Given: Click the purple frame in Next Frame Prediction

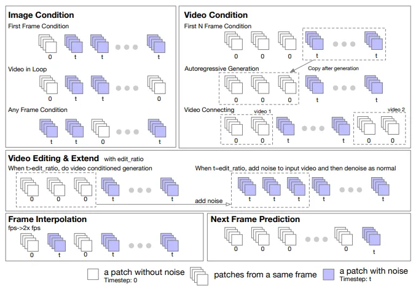Looking at the screenshot, I should [x=371, y=236].
